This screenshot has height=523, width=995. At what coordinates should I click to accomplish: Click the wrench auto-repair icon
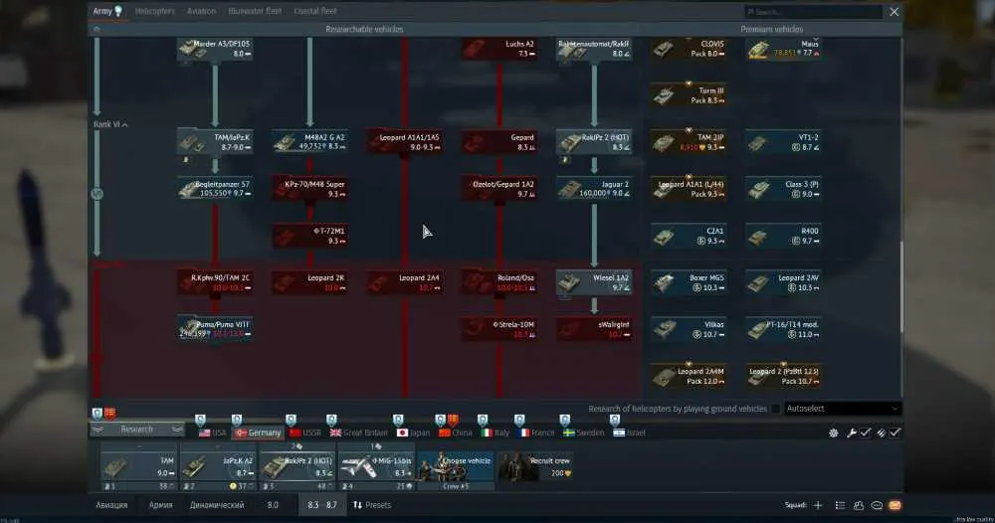(x=852, y=433)
